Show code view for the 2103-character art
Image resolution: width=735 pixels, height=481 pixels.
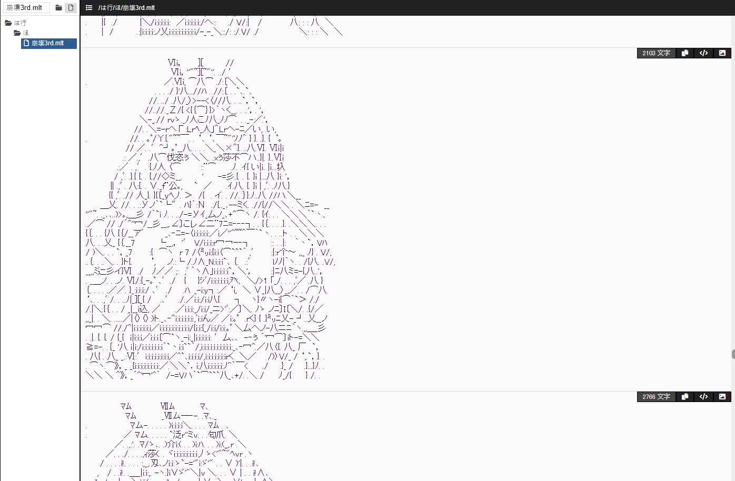coord(703,53)
